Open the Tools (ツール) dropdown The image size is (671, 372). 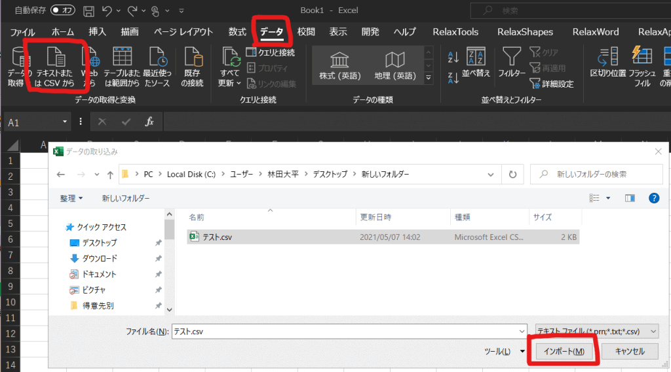coord(504,352)
